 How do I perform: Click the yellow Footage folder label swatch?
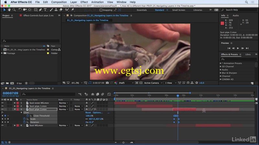pyautogui.click(x=48, y=53)
